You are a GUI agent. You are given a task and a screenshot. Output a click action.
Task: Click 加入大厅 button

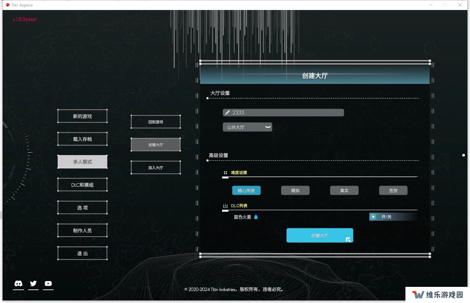click(156, 168)
